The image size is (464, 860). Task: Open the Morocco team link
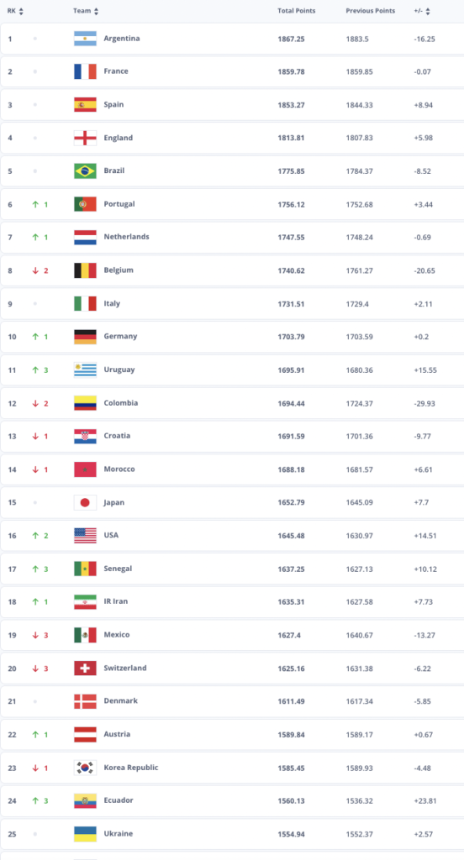[x=119, y=469]
